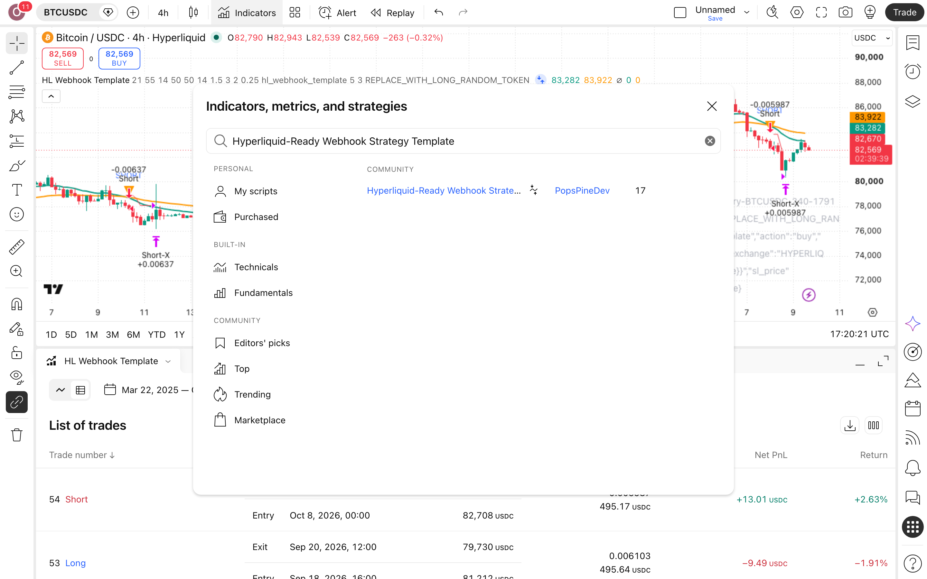Open the emoji and icons tool
Viewport: 927px width, 579px height.
pos(16,215)
